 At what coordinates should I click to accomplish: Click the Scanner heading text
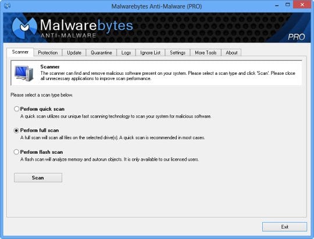50,67
